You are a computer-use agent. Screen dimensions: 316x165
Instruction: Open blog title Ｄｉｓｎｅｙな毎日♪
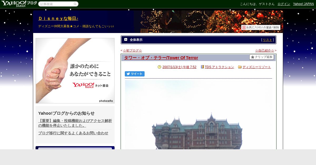click(58, 18)
